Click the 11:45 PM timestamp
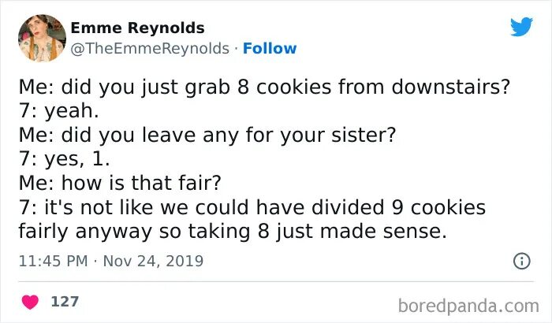The height and width of the screenshot is (323, 552). [52, 261]
